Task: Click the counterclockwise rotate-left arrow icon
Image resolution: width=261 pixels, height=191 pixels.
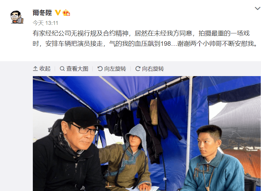Action: pyautogui.click(x=100, y=69)
